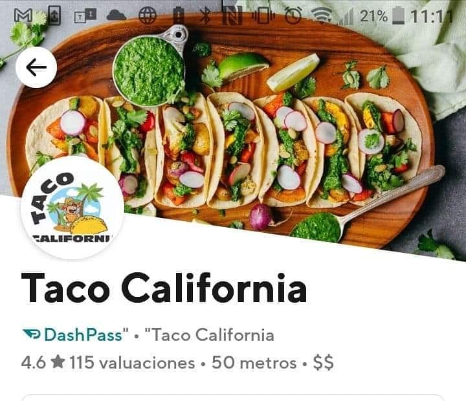This screenshot has height=401, width=466.
Task: Tap the back arrow button
Action: coord(36,67)
